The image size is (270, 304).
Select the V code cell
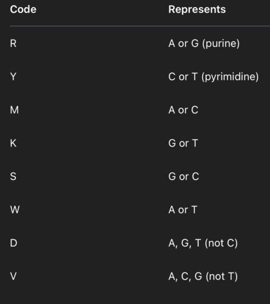click(x=13, y=276)
